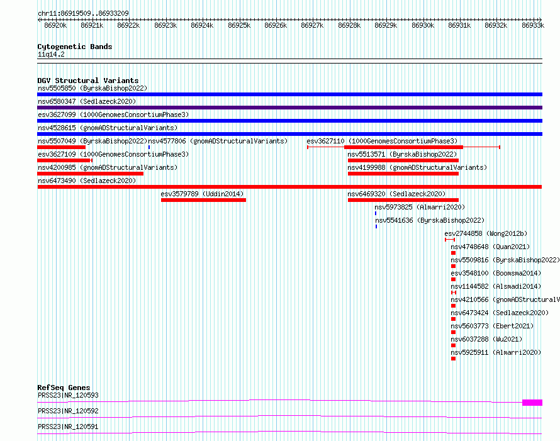The width and height of the screenshot is (560, 441).
Task: Click nsv4200985 (gnomADStructuralVariants) label
Action: click(108, 167)
